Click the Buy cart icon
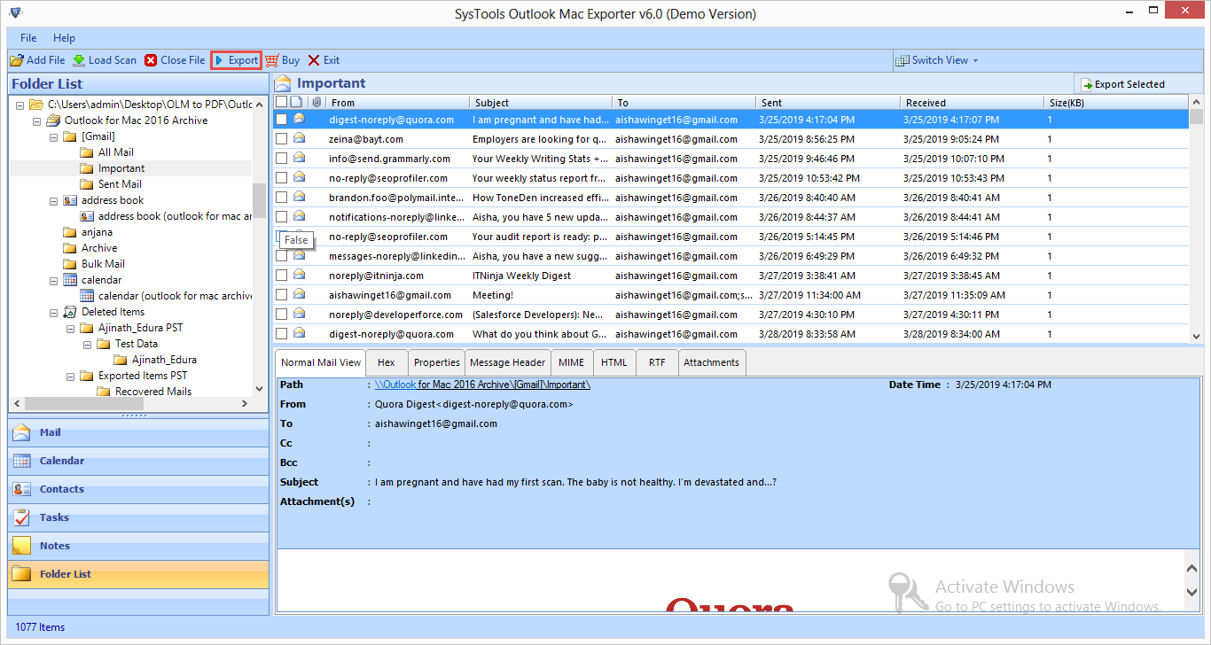 272,60
